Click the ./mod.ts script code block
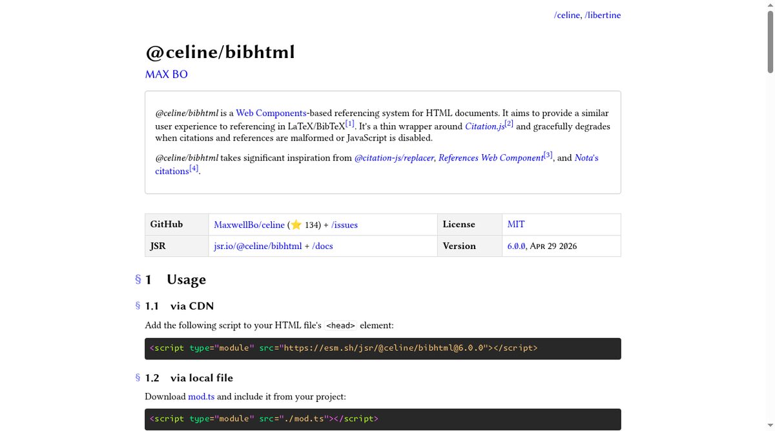 [383, 419]
